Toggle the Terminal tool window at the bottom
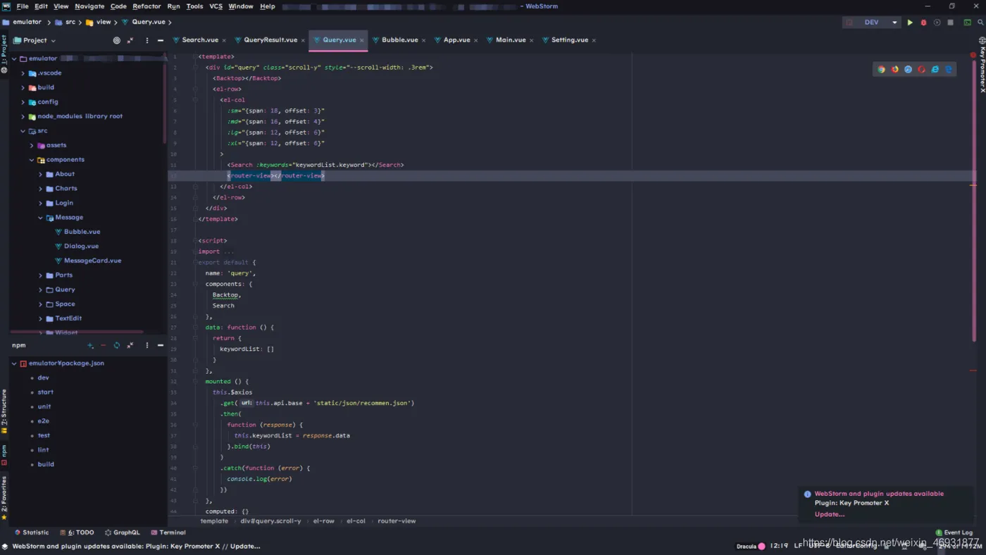The width and height of the screenshot is (986, 555). 168,532
